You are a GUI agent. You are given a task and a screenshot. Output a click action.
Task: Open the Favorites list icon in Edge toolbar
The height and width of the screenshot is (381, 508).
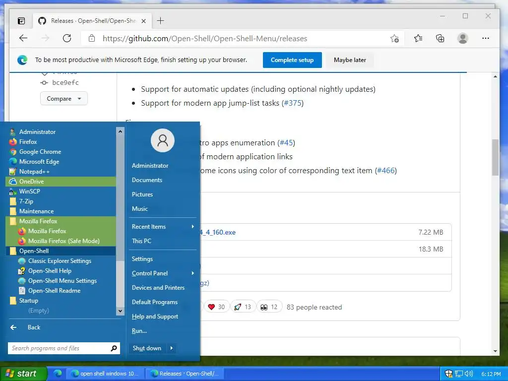pyautogui.click(x=418, y=39)
